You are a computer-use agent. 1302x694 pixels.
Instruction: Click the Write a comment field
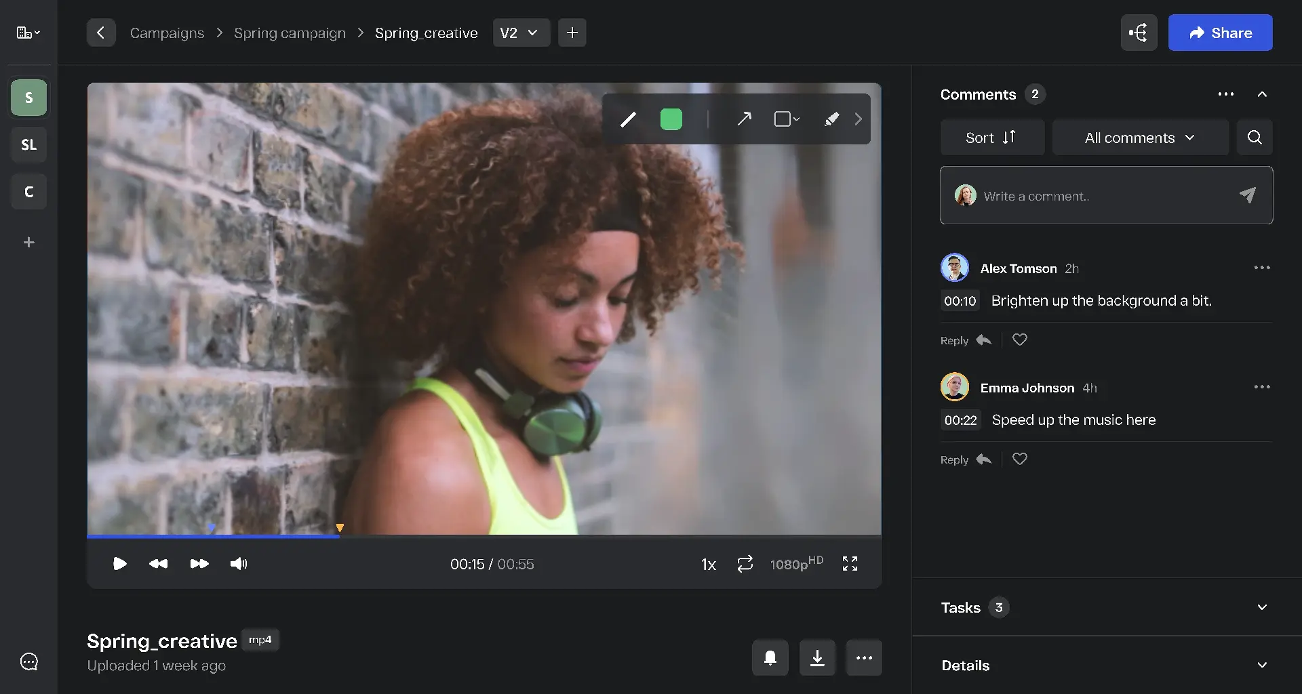[x=1099, y=196]
